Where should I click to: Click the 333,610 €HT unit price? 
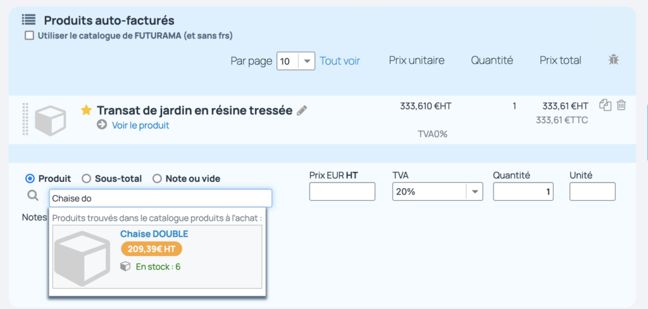pos(426,106)
